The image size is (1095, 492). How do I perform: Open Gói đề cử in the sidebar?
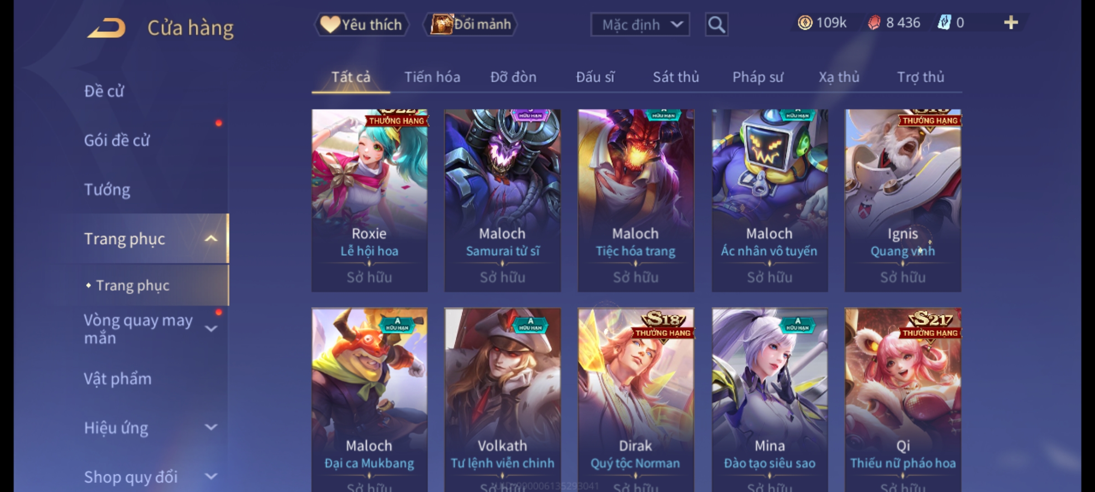click(x=117, y=140)
